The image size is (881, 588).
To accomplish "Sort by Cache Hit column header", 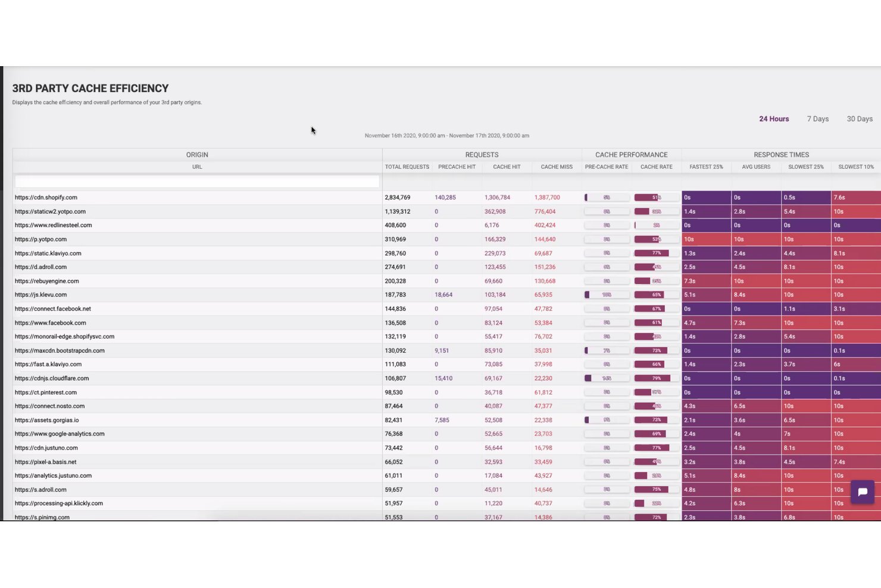I will tap(507, 167).
